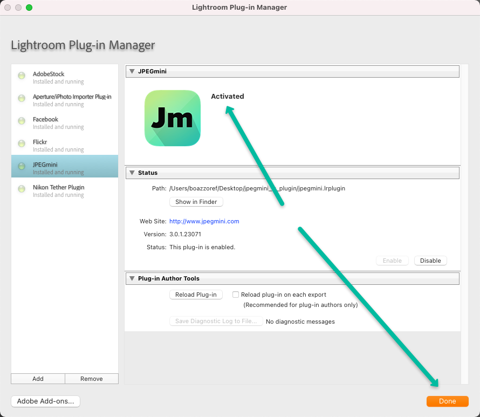The image size is (480, 417).
Task: Click the Nikon Tether Plugin status indicator
Action: click(22, 189)
